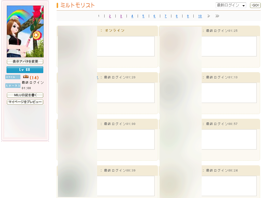Click the avatar image thumbnail

(25, 31)
